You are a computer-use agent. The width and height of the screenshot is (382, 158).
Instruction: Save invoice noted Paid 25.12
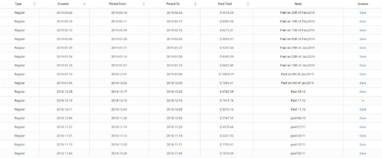(362, 92)
